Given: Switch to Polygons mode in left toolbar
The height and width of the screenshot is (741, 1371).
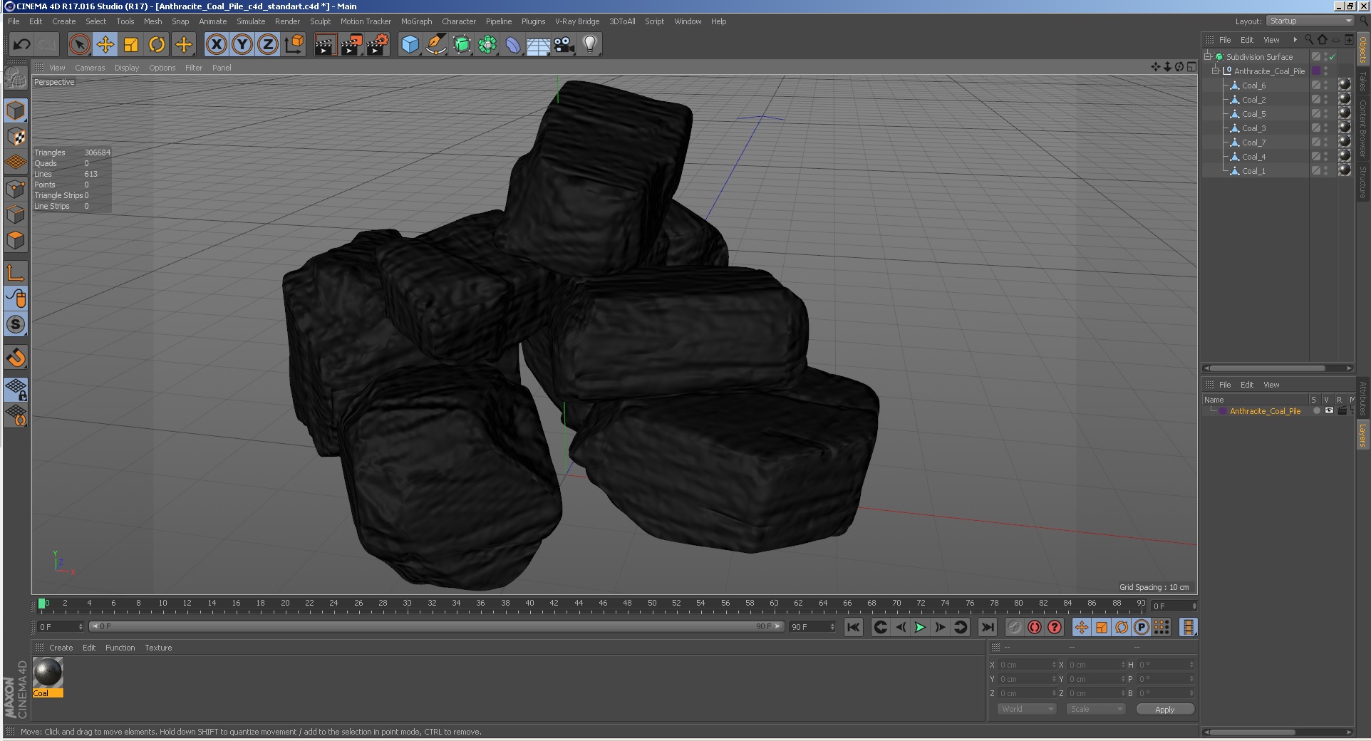Looking at the screenshot, I should [16, 241].
